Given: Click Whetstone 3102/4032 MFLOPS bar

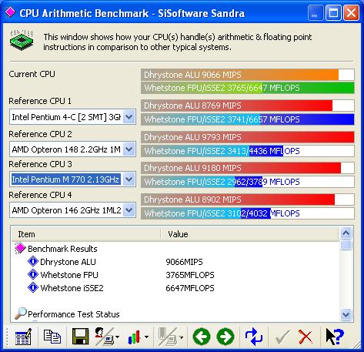Looking at the screenshot, I should (x=248, y=213).
